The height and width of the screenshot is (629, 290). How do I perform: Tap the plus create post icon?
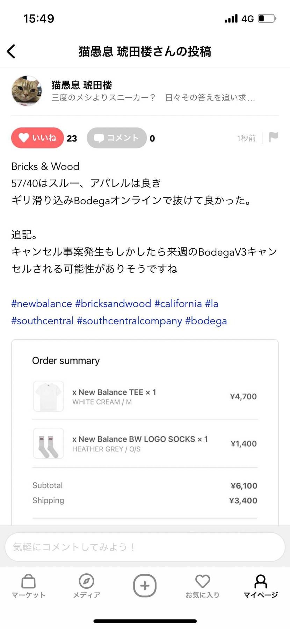(x=145, y=585)
